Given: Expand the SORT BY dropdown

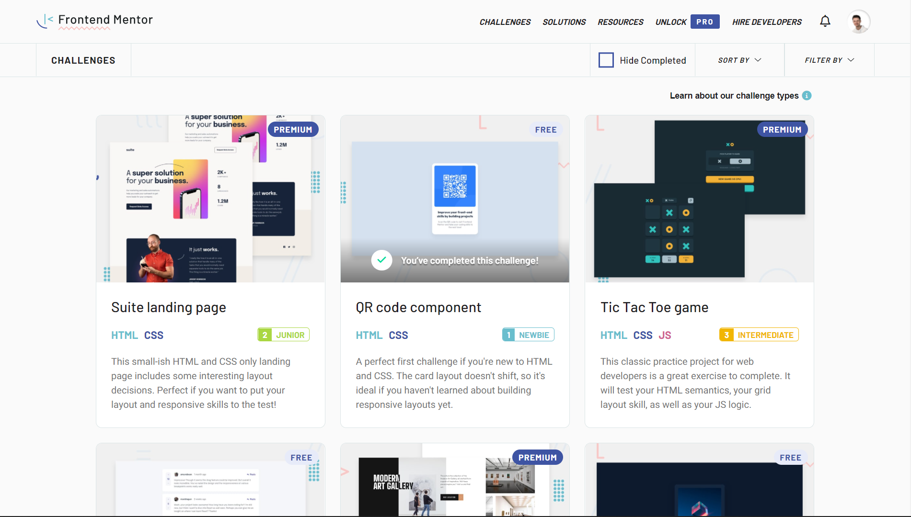Looking at the screenshot, I should point(739,60).
